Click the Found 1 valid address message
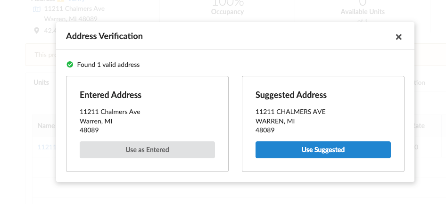 click(x=108, y=65)
